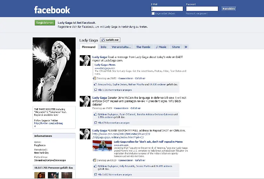Viewport: 264px width, 179px height.
Task: Click Lady Gaga name on CNN address post
Action: click(x=99, y=130)
